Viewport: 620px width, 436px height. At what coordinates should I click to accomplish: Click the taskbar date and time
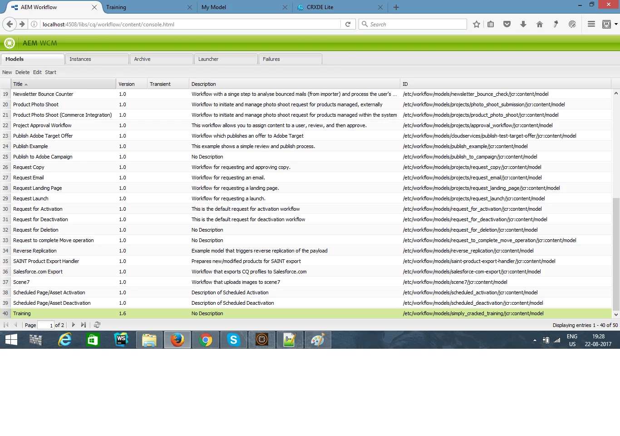coord(598,340)
